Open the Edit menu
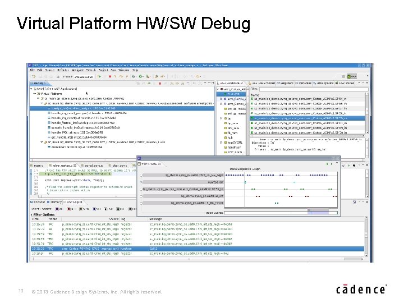Viewport: 404px width, 303px height. 40,70
